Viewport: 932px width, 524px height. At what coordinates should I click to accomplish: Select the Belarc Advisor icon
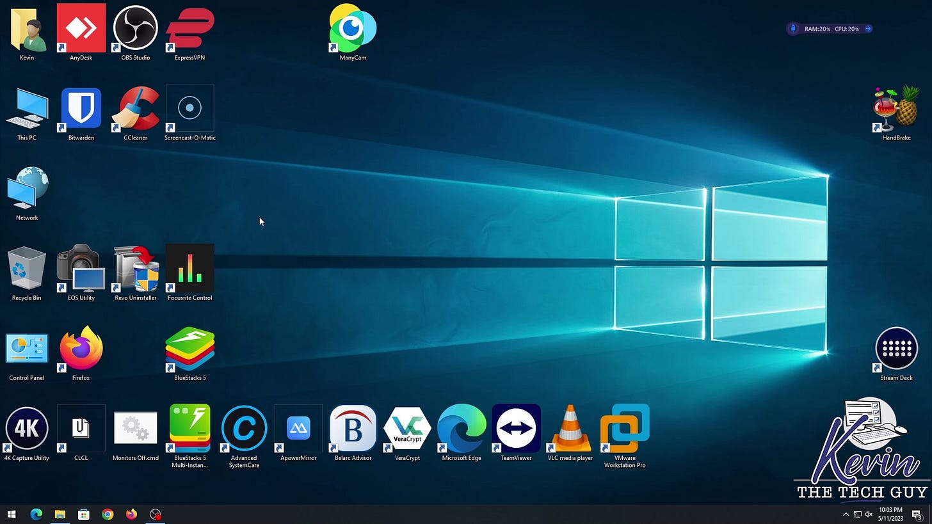[353, 433]
